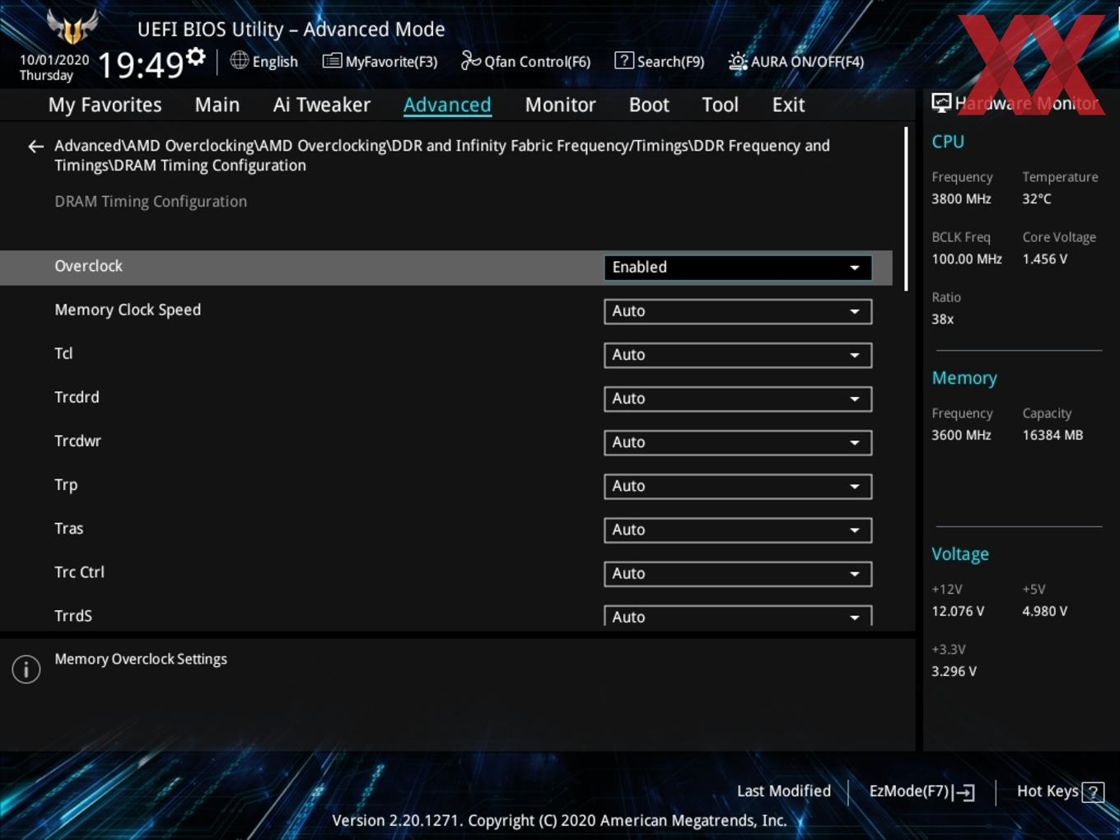Go to the Boot tab
Screen dimensions: 1120x840
pos(649,105)
